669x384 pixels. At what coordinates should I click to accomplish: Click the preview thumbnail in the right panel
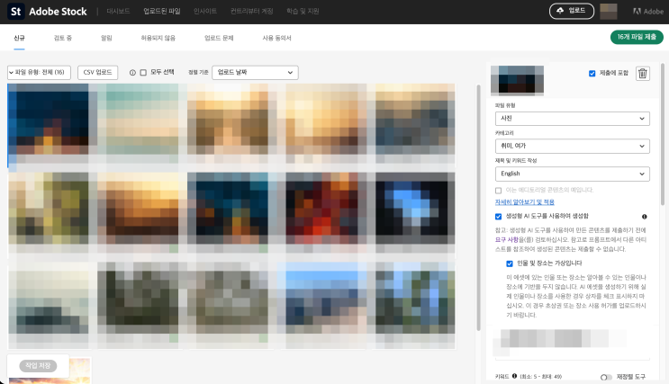517,80
